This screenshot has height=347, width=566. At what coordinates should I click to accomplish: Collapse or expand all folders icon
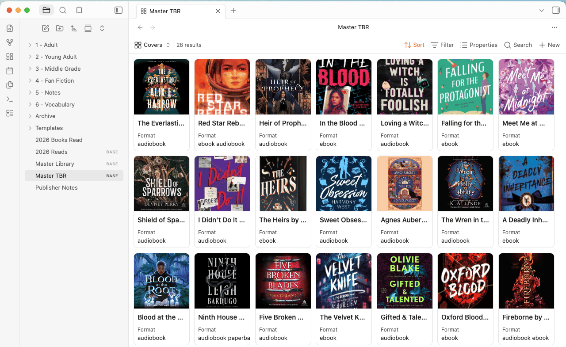tap(102, 28)
